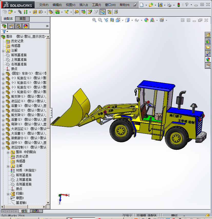Click the pushpin icon beside the Help menu
Viewport: 212px width, 219px height.
click(135, 5)
